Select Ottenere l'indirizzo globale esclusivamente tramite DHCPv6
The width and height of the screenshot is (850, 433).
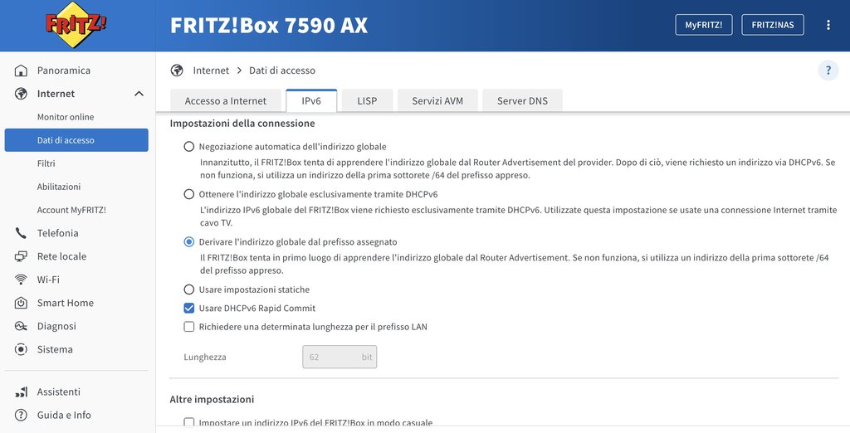tap(188, 194)
